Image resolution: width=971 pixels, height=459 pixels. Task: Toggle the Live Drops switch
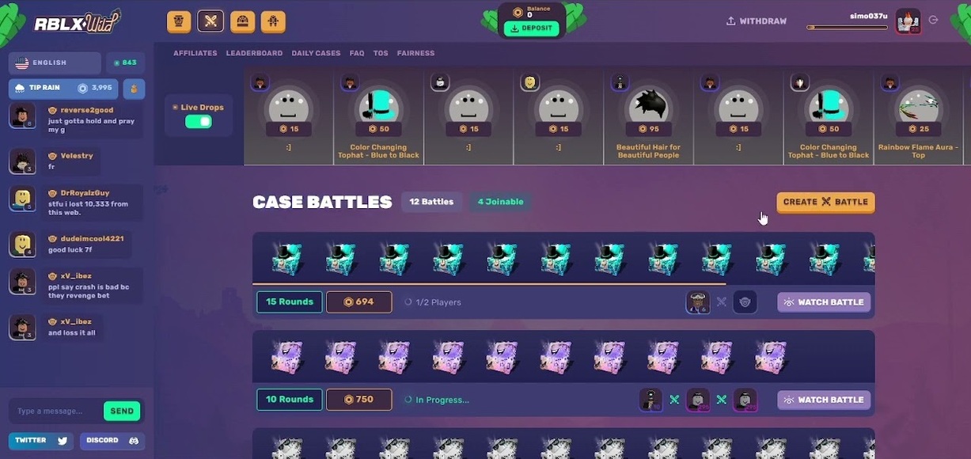(199, 121)
